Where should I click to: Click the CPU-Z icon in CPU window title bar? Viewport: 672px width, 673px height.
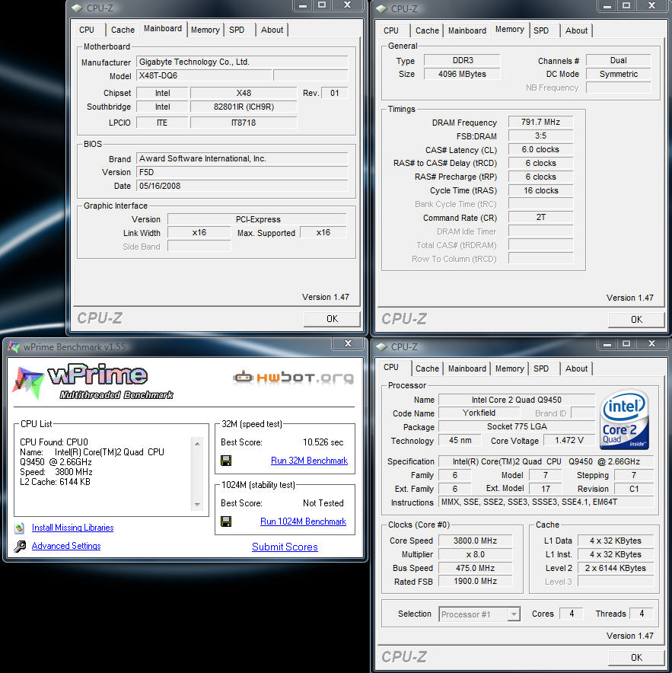click(381, 347)
